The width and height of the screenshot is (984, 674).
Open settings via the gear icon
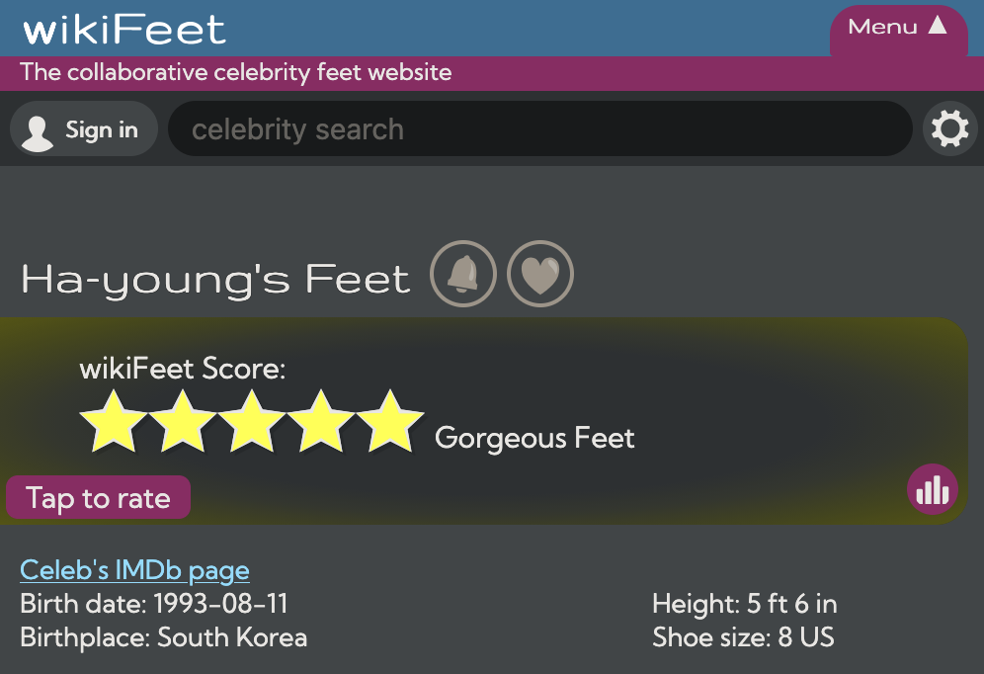(x=950, y=128)
